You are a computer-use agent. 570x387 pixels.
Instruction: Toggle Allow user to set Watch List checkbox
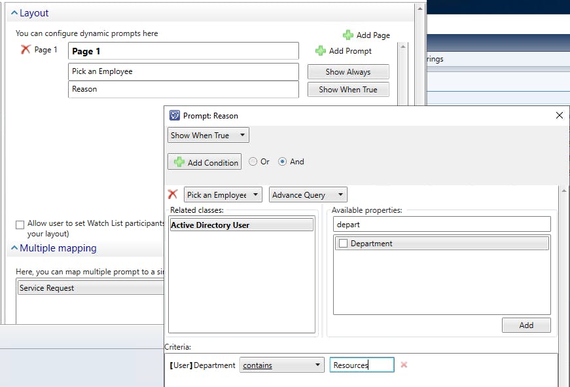pos(20,225)
